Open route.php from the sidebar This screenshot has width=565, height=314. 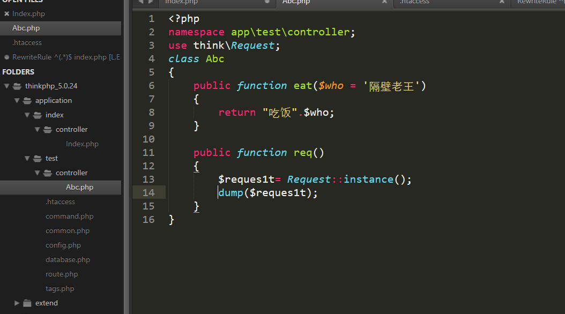tap(62, 274)
